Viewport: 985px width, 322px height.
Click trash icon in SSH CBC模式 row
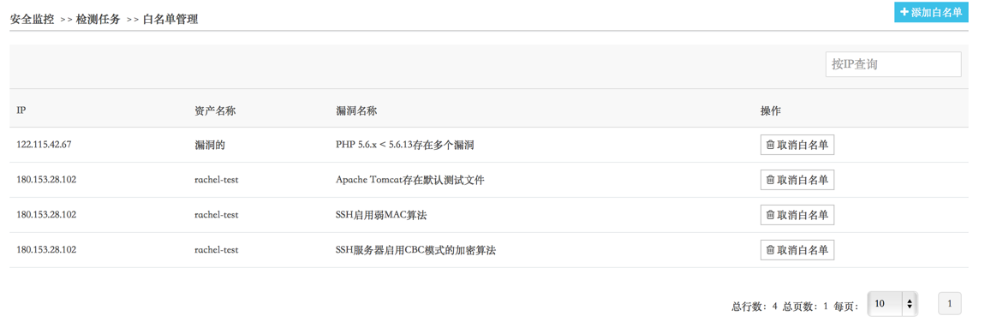[770, 250]
